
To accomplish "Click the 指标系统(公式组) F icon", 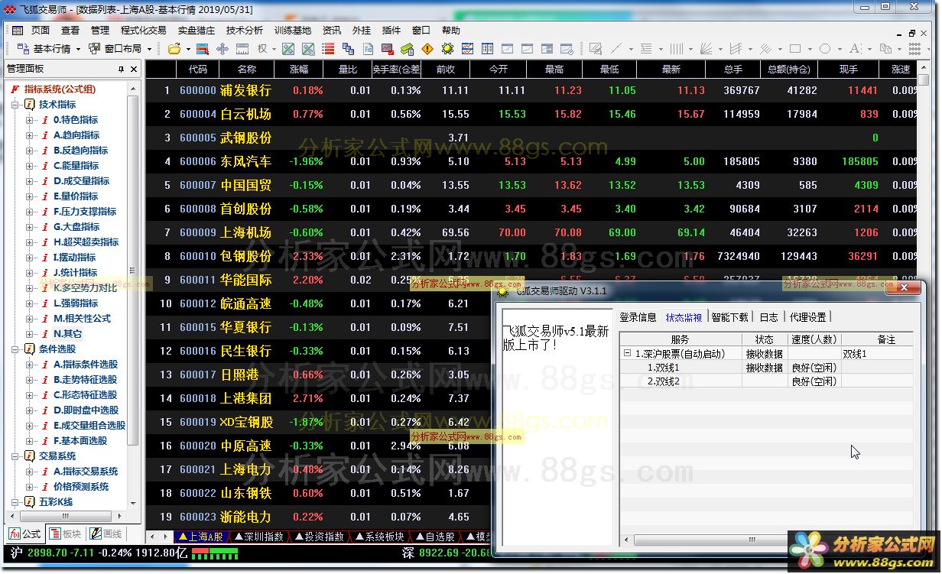I will pyautogui.click(x=15, y=89).
